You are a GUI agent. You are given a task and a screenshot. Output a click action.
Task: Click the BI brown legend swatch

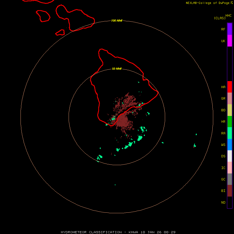(230, 191)
